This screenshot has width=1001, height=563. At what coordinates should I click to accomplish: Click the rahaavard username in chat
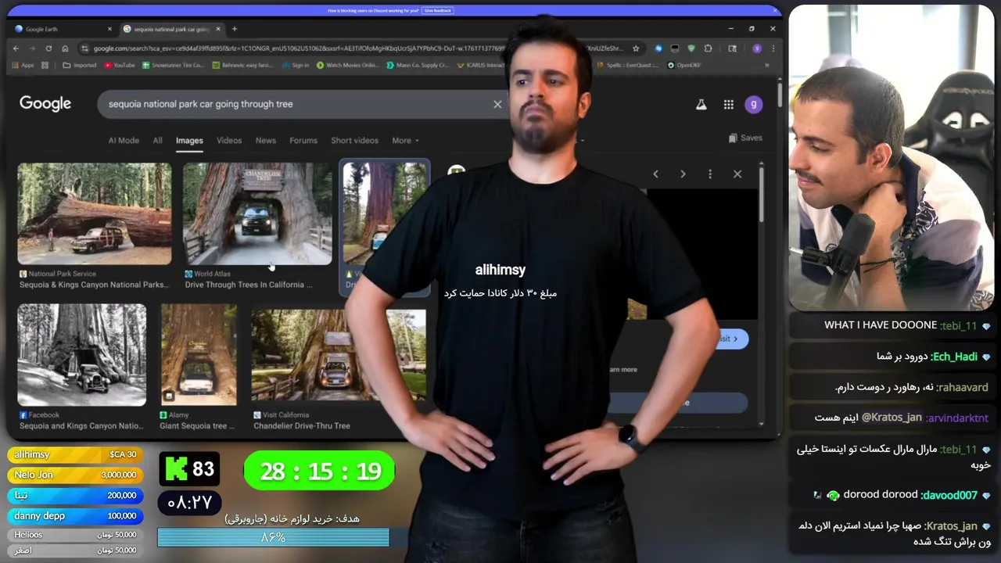tap(962, 387)
